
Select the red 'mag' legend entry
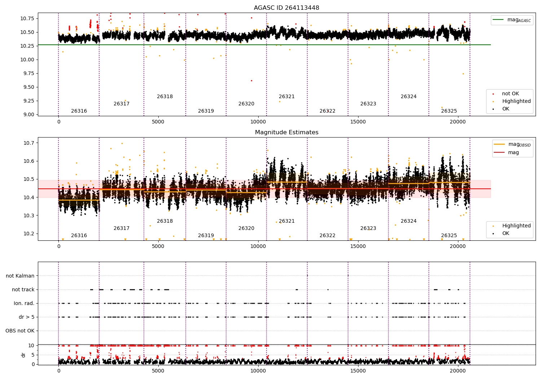coord(507,152)
